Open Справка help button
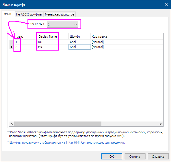171x162 pixels. (x=158, y=157)
